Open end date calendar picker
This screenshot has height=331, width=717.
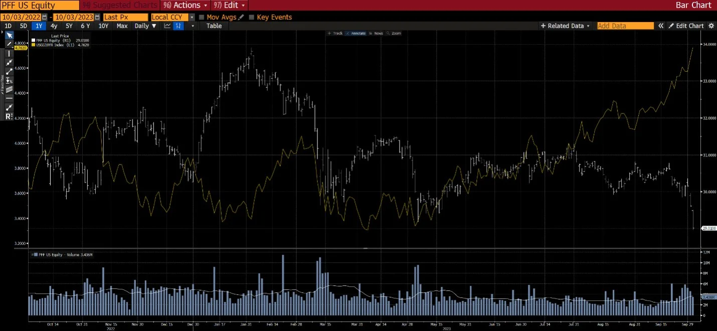point(97,17)
